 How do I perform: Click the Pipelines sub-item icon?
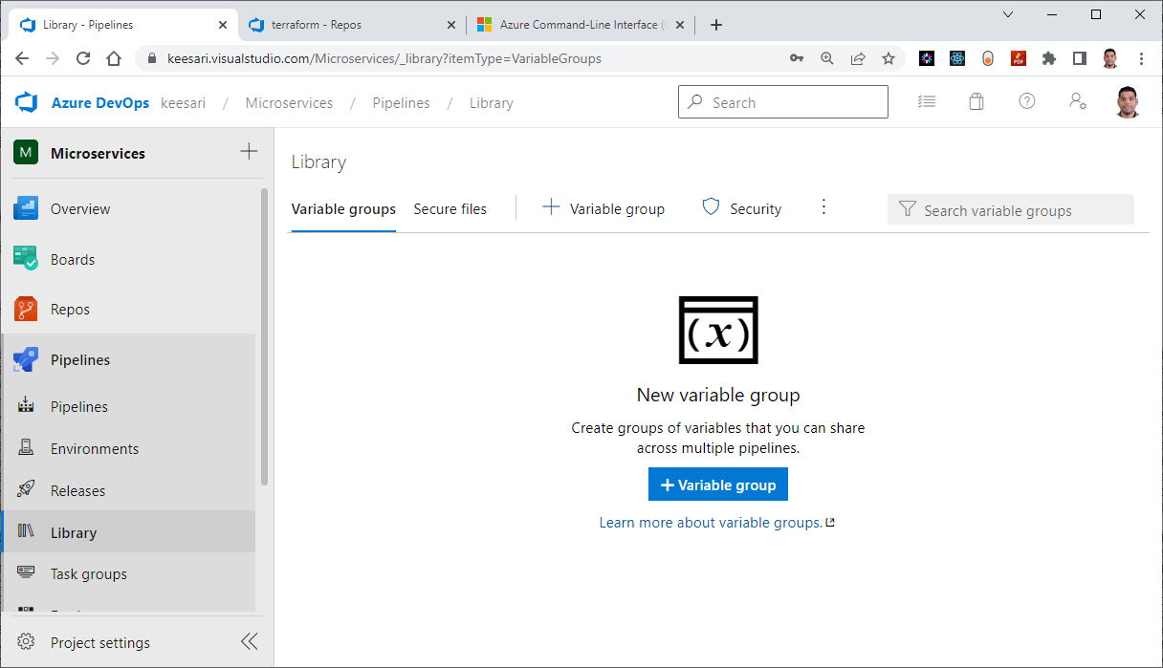coord(26,406)
